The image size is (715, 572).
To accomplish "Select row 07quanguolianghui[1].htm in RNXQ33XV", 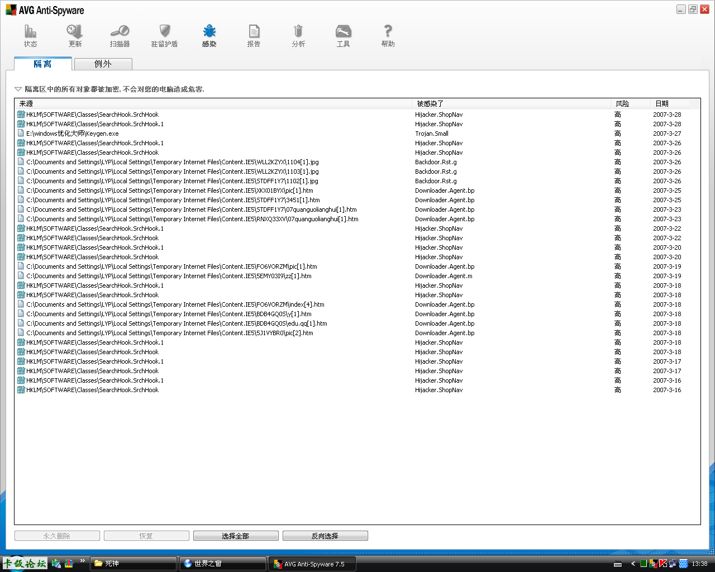I will click(x=357, y=219).
